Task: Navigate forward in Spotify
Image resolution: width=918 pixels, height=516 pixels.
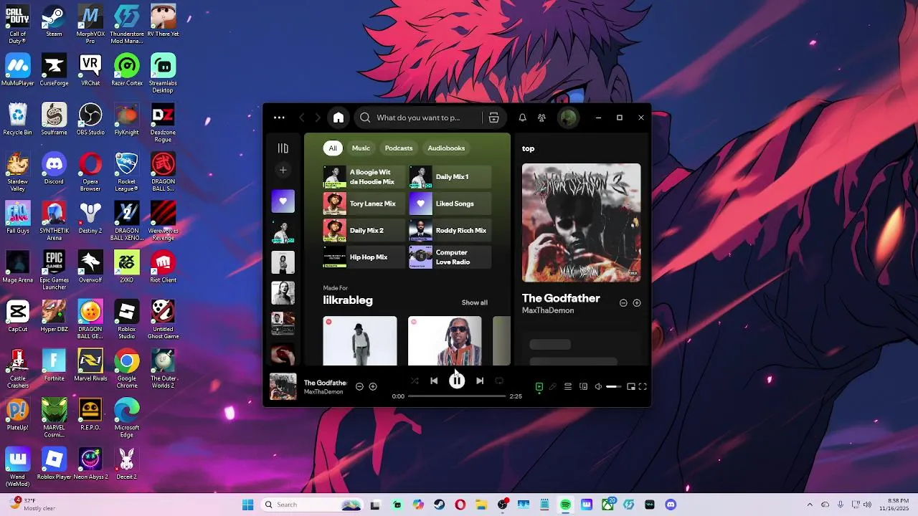Action: [318, 118]
